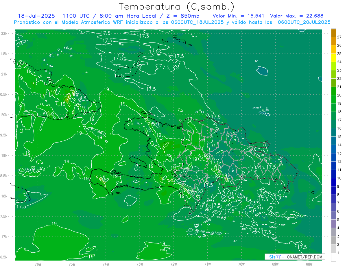The height and width of the screenshot is (268, 347).
Task: Pick the white segment below label 1
Action: [x=333, y=257]
